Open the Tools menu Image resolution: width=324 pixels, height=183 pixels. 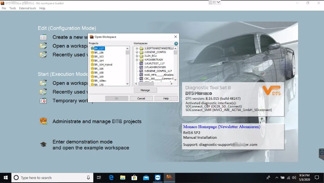click(x=13, y=8)
